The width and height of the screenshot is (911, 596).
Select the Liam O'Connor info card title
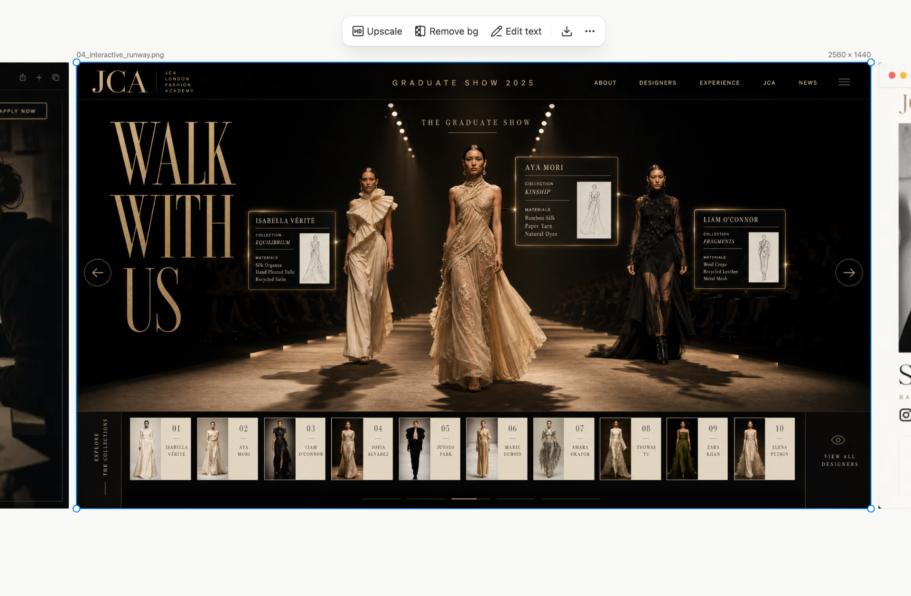pos(731,220)
